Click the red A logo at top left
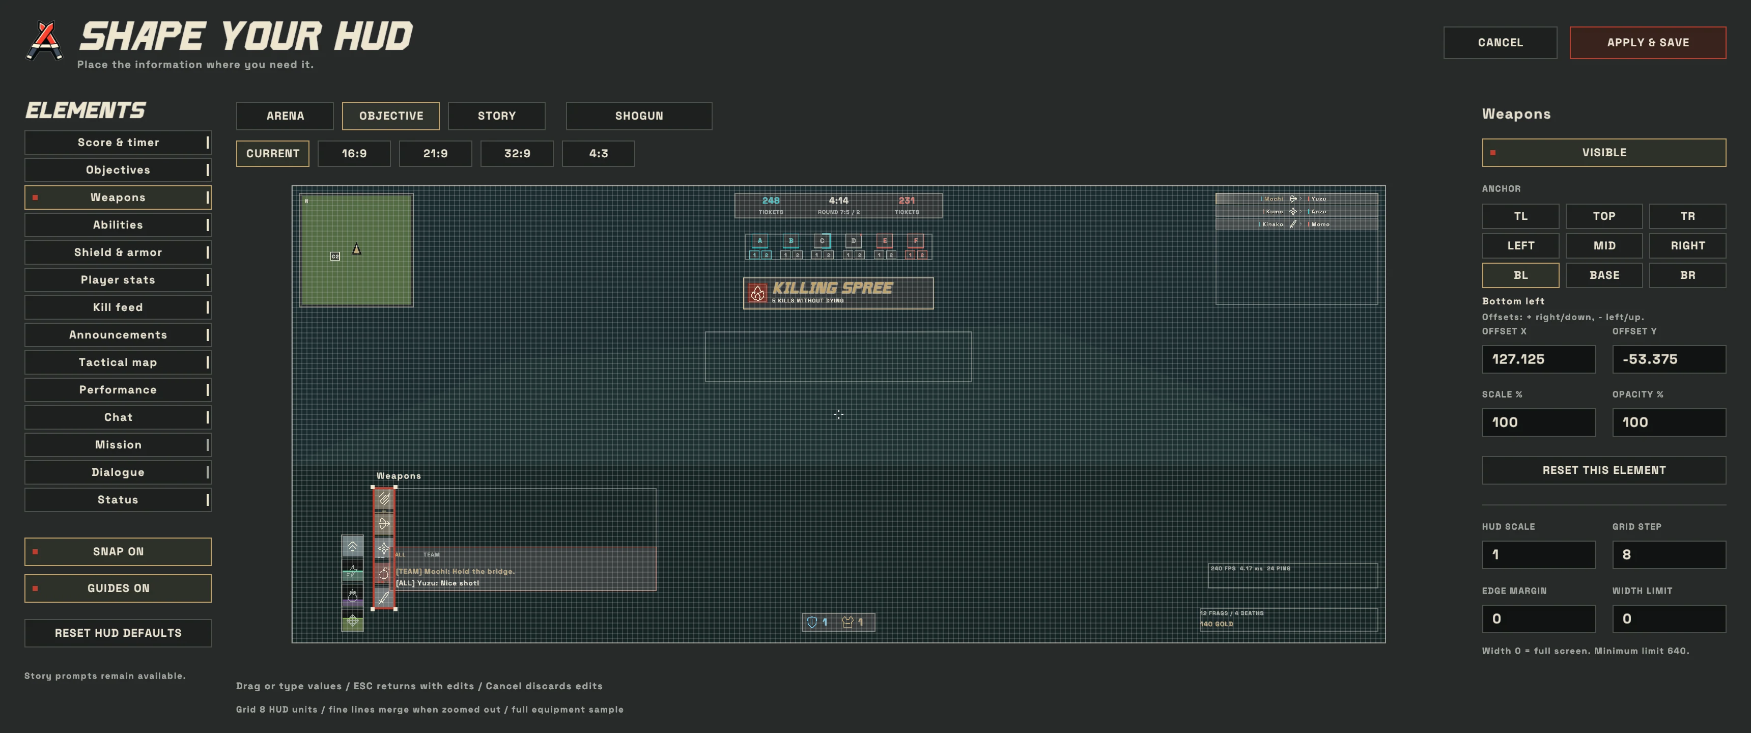Image resolution: width=1751 pixels, height=733 pixels. click(x=45, y=41)
